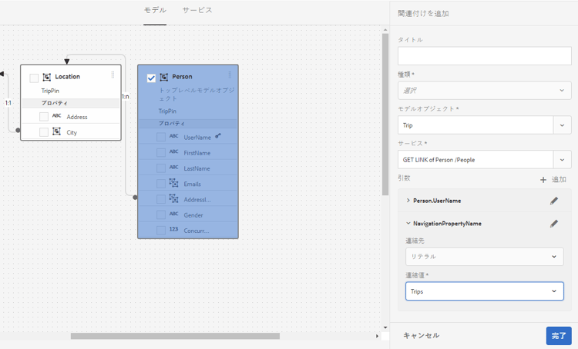Image resolution: width=578 pixels, height=349 pixels.
Task: Click the Location card title text
Action: tap(68, 77)
